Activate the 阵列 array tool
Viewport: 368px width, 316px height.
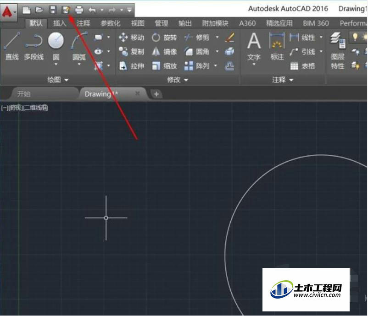197,66
